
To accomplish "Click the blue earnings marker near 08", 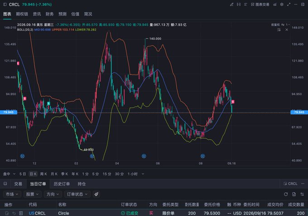I will click(203, 156).
